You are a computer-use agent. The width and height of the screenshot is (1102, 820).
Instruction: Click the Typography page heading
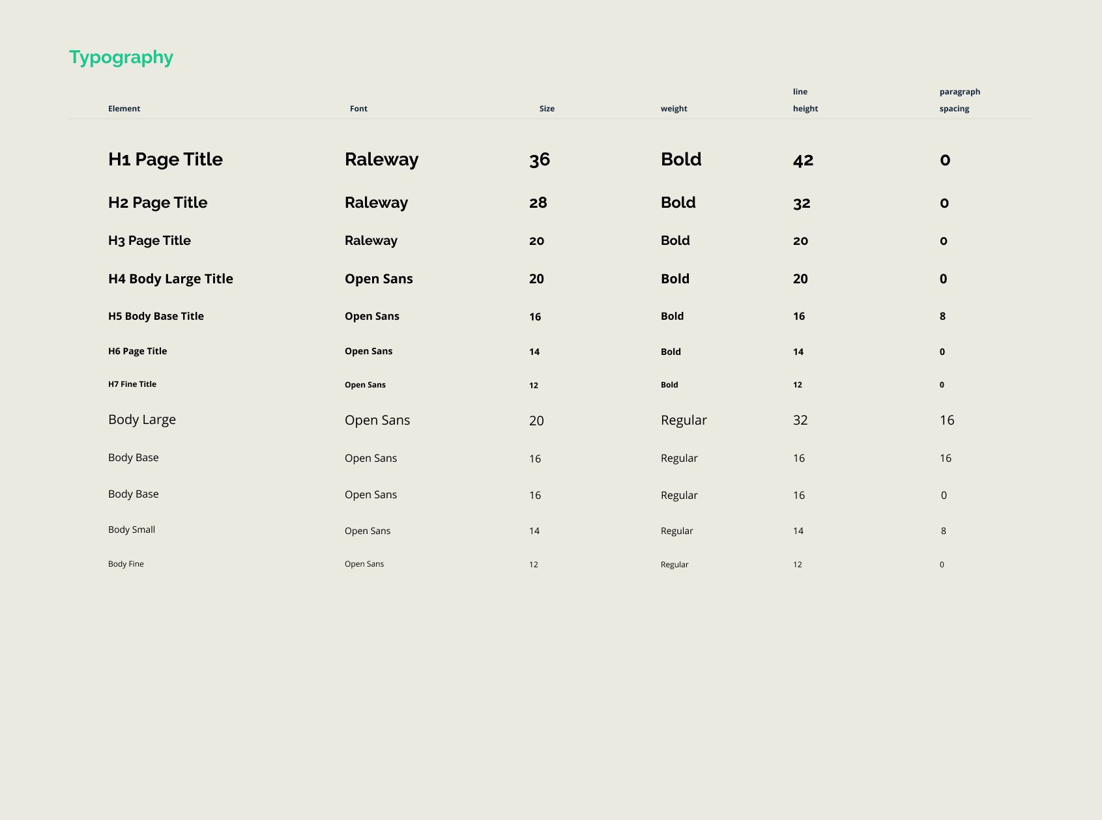(x=121, y=57)
